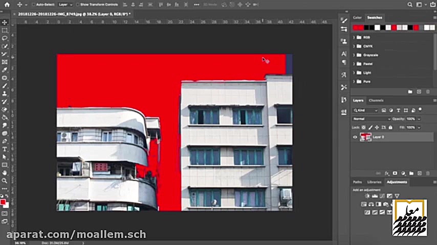Open the Fill slider dropdown

pyautogui.click(x=419, y=128)
